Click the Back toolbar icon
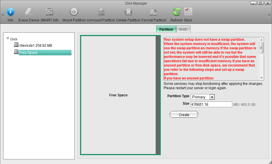The height and width of the screenshot is (164, 272). (x=188, y=12)
